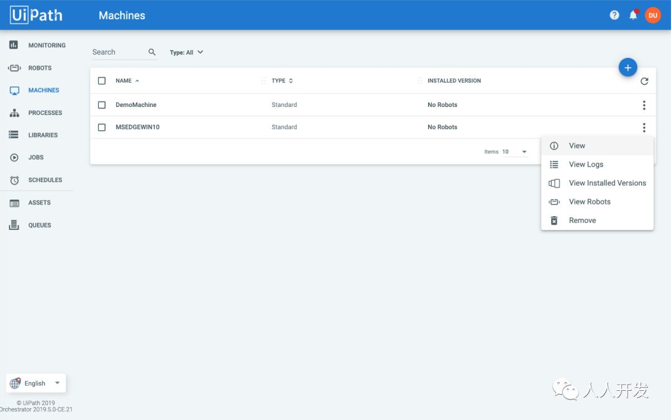Go to ASSETS page
Viewport: 671px width, 420px height.
point(39,203)
